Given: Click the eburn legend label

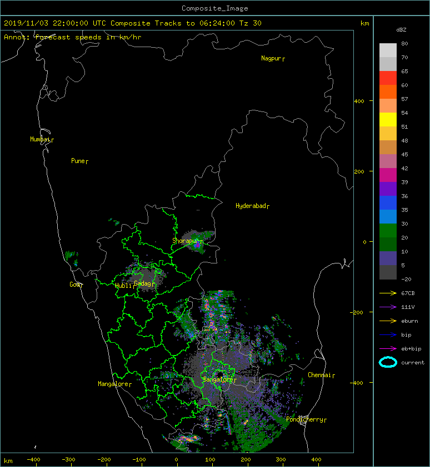Looking at the screenshot, I should coord(409,321).
